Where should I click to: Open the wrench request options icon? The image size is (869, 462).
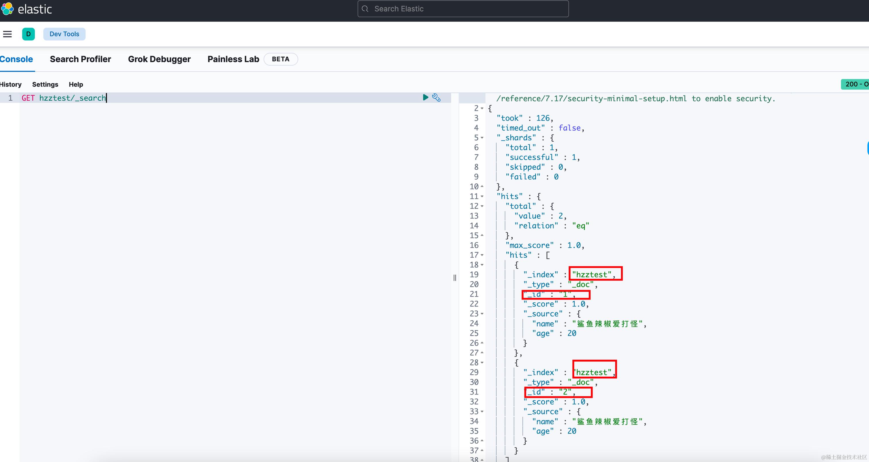point(436,97)
